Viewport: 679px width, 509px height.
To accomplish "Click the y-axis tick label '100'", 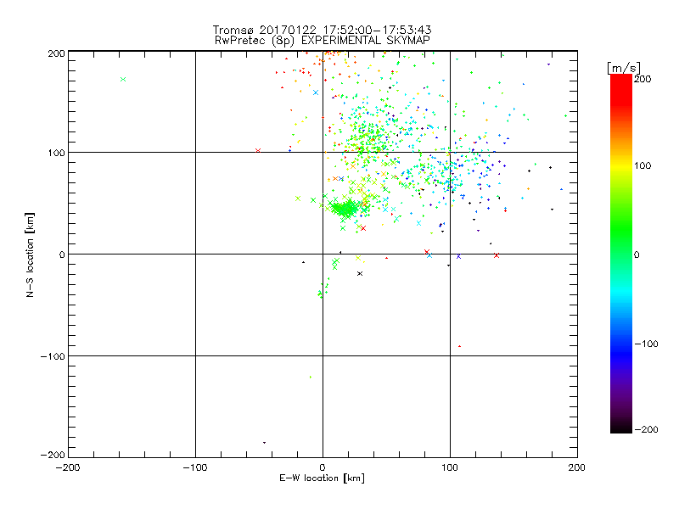I will point(57,153).
